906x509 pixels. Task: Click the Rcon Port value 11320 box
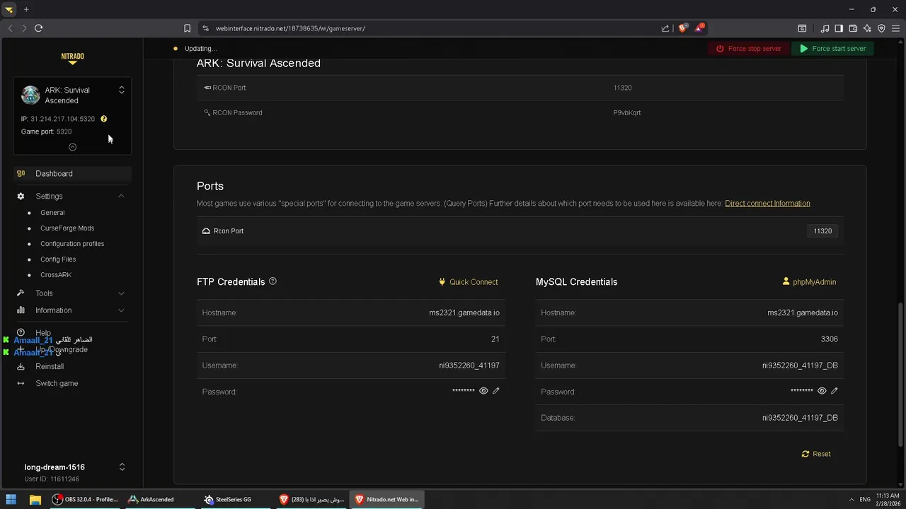[822, 231]
